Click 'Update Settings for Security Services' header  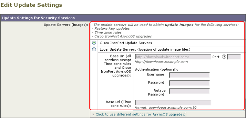pos(38,18)
